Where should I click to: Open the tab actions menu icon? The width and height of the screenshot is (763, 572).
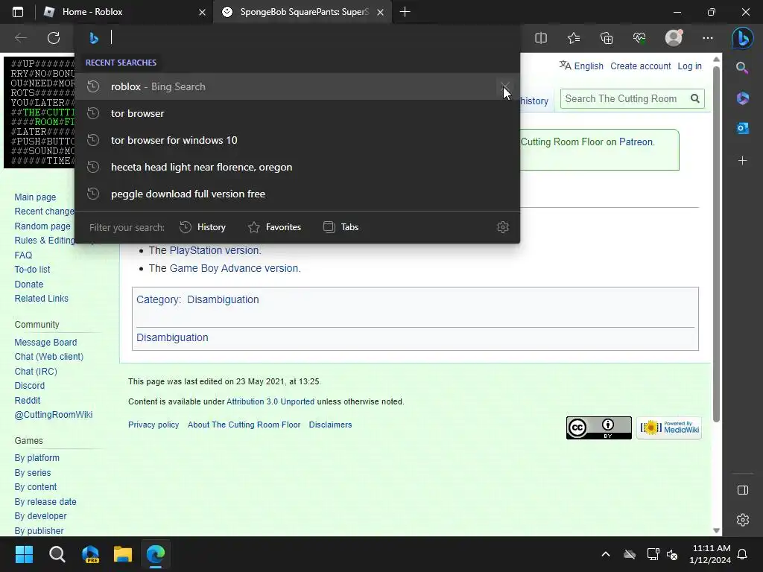(18, 12)
